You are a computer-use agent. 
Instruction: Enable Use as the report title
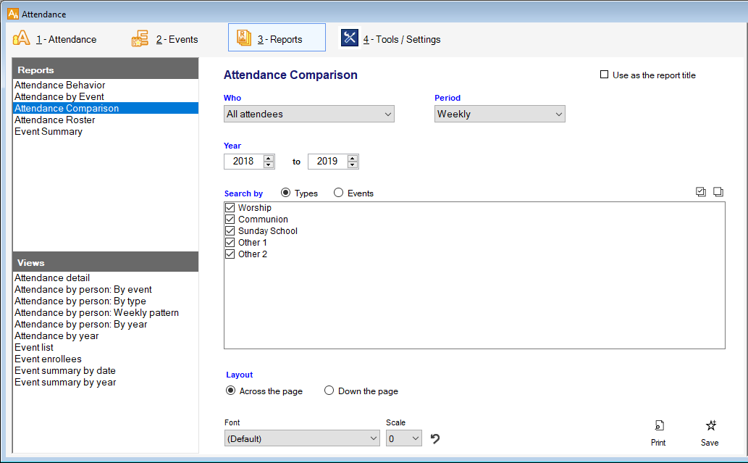pos(604,75)
